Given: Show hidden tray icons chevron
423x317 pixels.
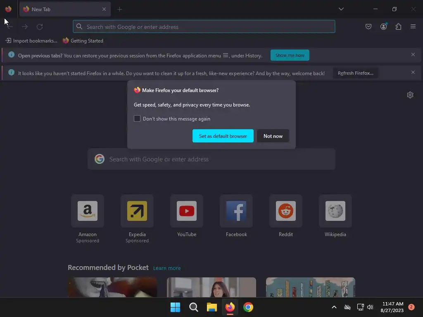Looking at the screenshot, I should (334, 307).
